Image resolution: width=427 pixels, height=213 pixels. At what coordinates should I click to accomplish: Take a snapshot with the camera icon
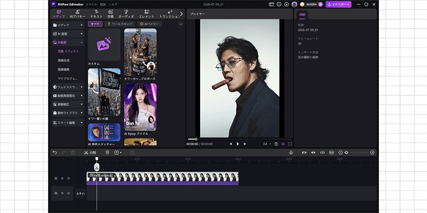276,144
